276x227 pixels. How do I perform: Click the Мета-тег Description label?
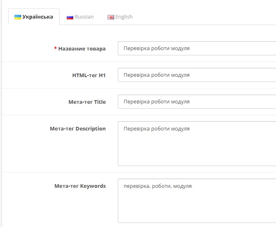[x=78, y=129]
